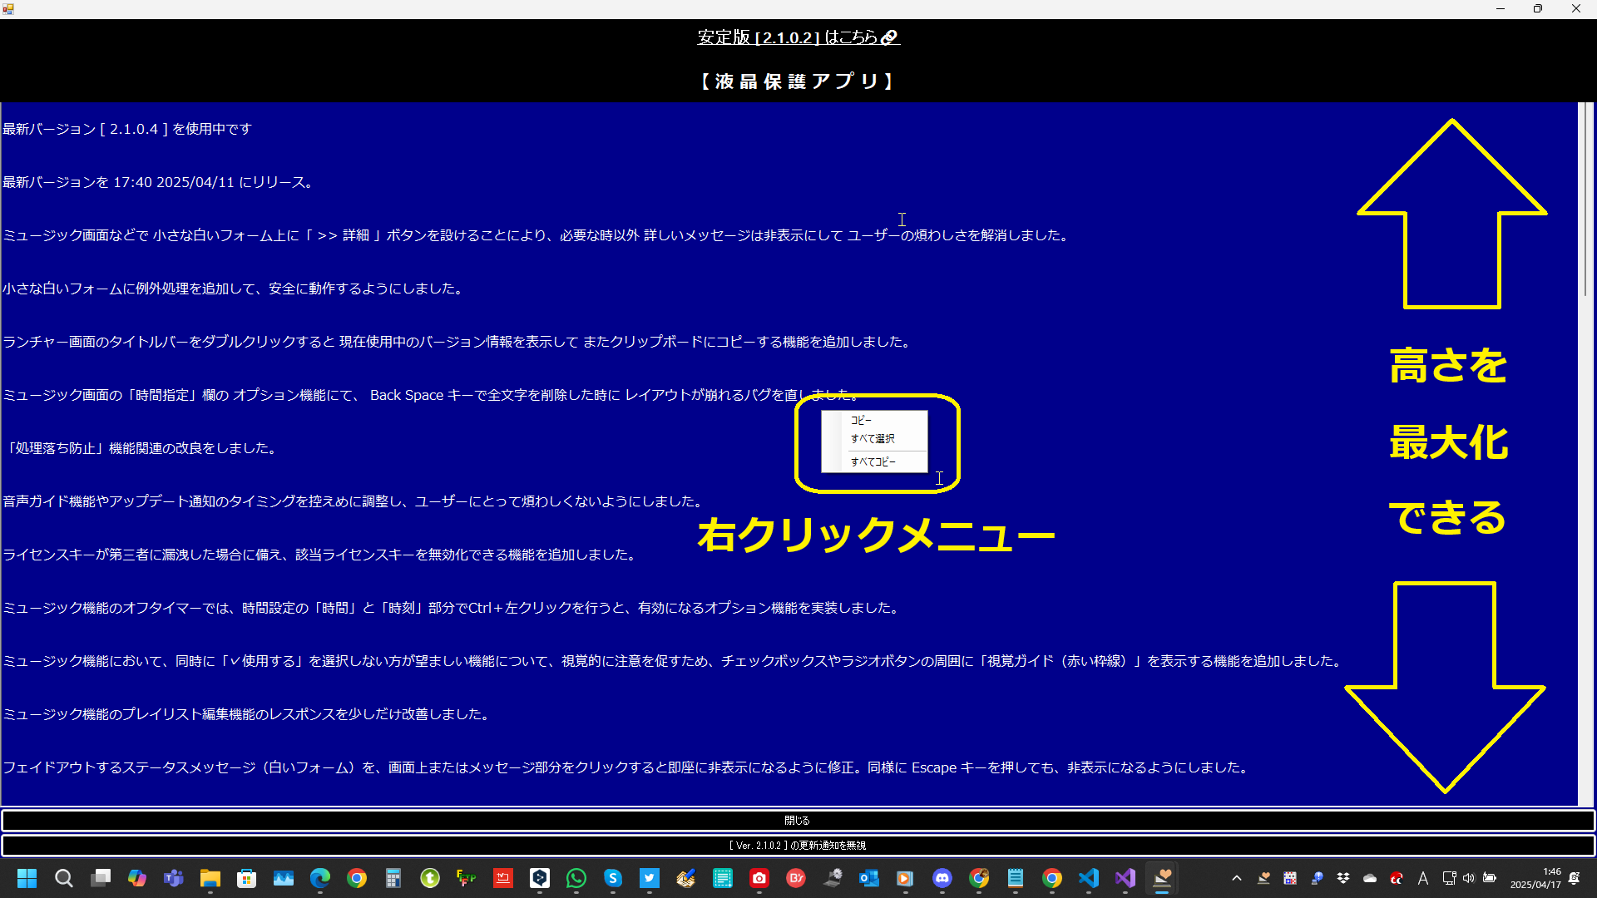Expand hidden icons in the system tray
1597x898 pixels.
[x=1237, y=879]
